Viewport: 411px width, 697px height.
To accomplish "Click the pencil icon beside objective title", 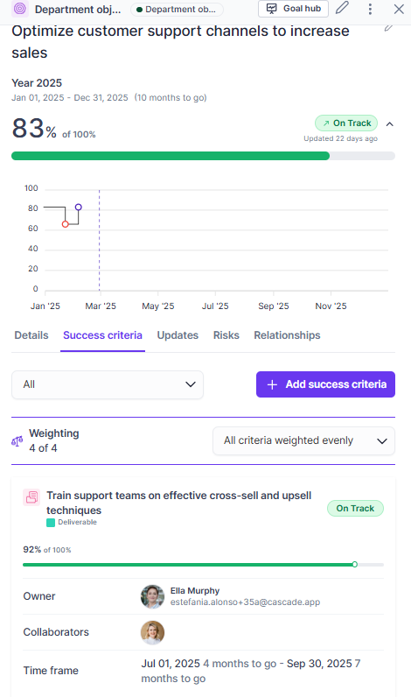I will [x=388, y=28].
